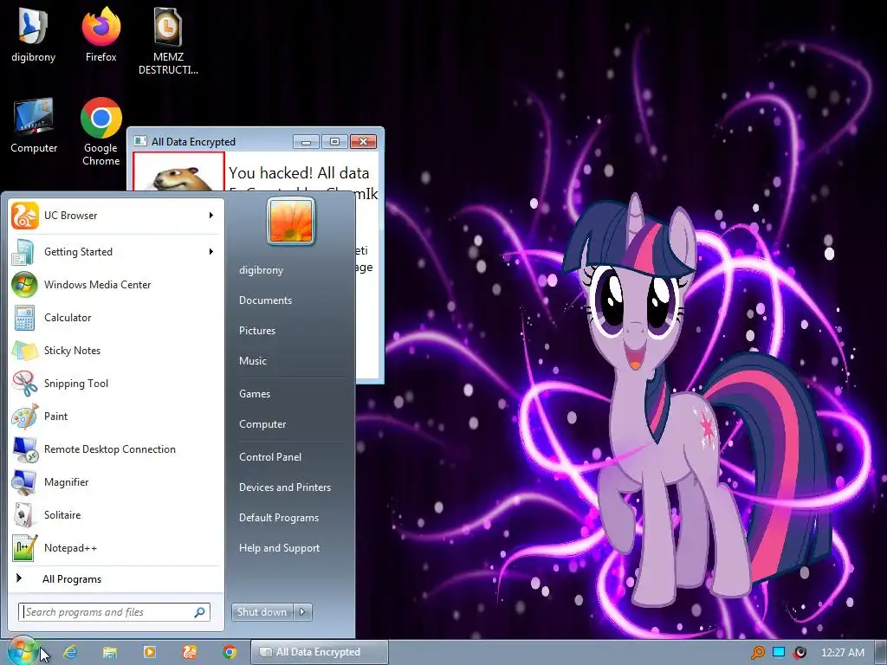The height and width of the screenshot is (665, 887).
Task: Click the Calculator icon in Start menu
Action: pyautogui.click(x=24, y=317)
